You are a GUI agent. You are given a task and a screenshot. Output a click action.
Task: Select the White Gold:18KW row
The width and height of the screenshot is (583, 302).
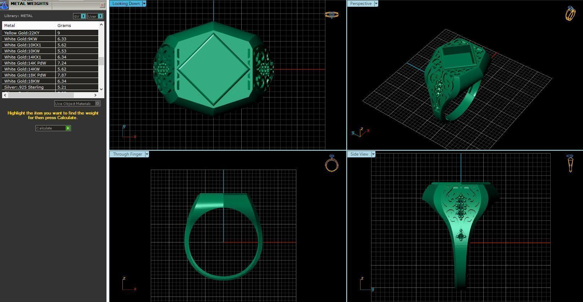[x=50, y=81]
